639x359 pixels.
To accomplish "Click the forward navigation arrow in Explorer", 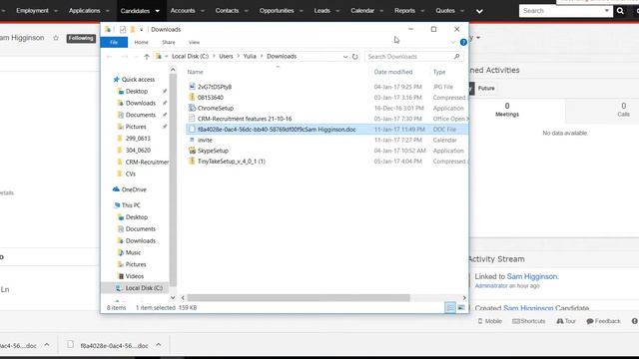I will 125,57.
